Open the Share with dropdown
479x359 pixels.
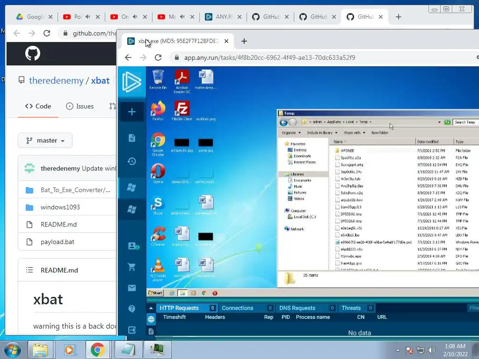point(355,133)
